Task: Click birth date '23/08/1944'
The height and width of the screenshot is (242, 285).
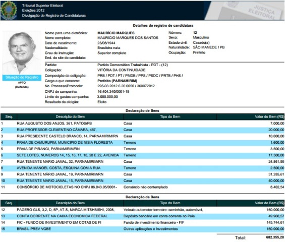Action: pos(106,43)
